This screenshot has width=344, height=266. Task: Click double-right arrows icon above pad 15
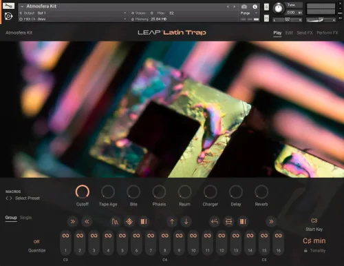click(271, 221)
